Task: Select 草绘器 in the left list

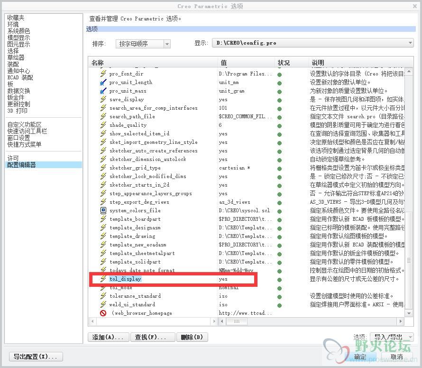Action: coord(16,57)
